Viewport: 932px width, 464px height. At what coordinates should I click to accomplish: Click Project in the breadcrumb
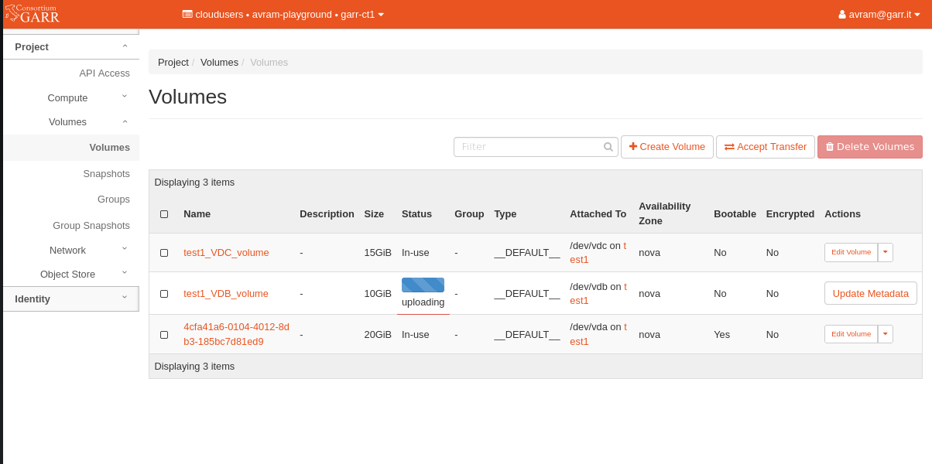173,63
